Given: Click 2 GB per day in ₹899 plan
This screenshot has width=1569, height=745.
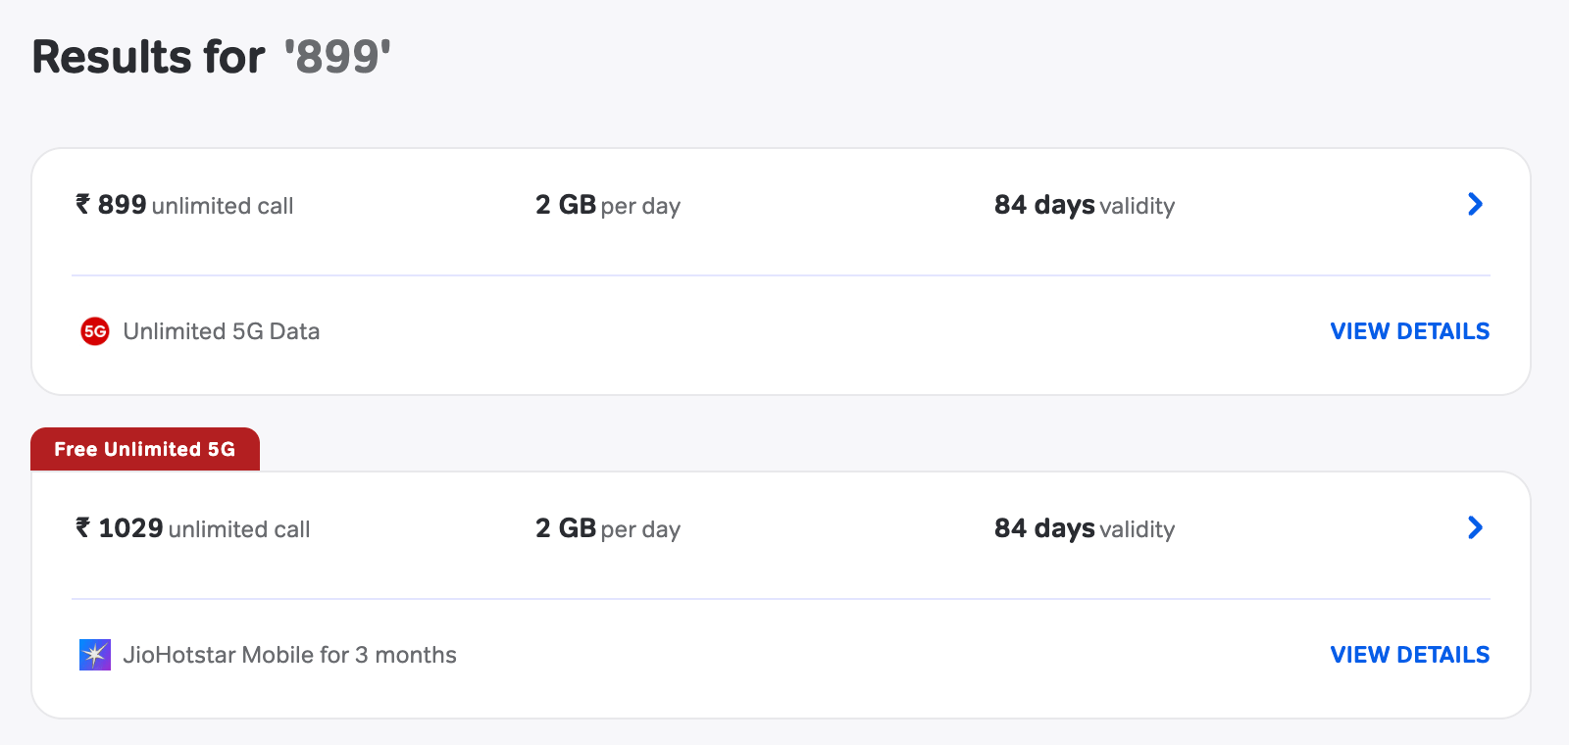Looking at the screenshot, I should (608, 205).
